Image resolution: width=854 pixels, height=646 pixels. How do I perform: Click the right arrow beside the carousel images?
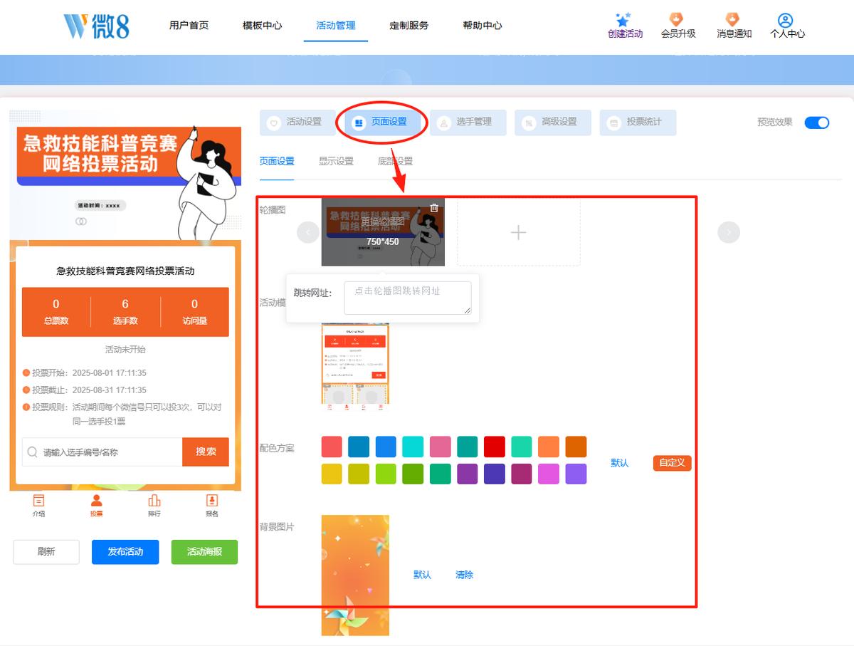point(729,232)
